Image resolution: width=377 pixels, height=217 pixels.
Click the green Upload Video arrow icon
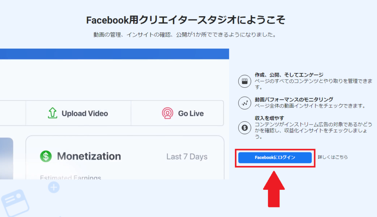[x=52, y=113]
